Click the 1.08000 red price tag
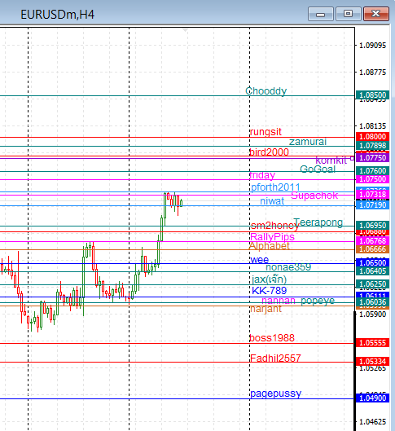 (x=372, y=137)
